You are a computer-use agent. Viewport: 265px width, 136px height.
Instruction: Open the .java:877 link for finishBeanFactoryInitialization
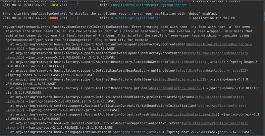click(x=14, y=110)
